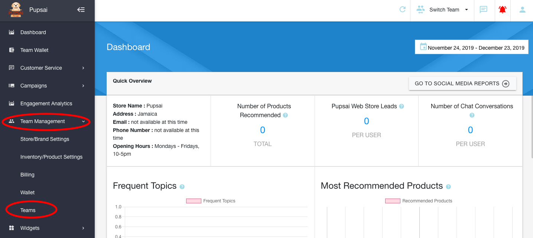Click help icon next to Frequent Topics

coord(182,187)
